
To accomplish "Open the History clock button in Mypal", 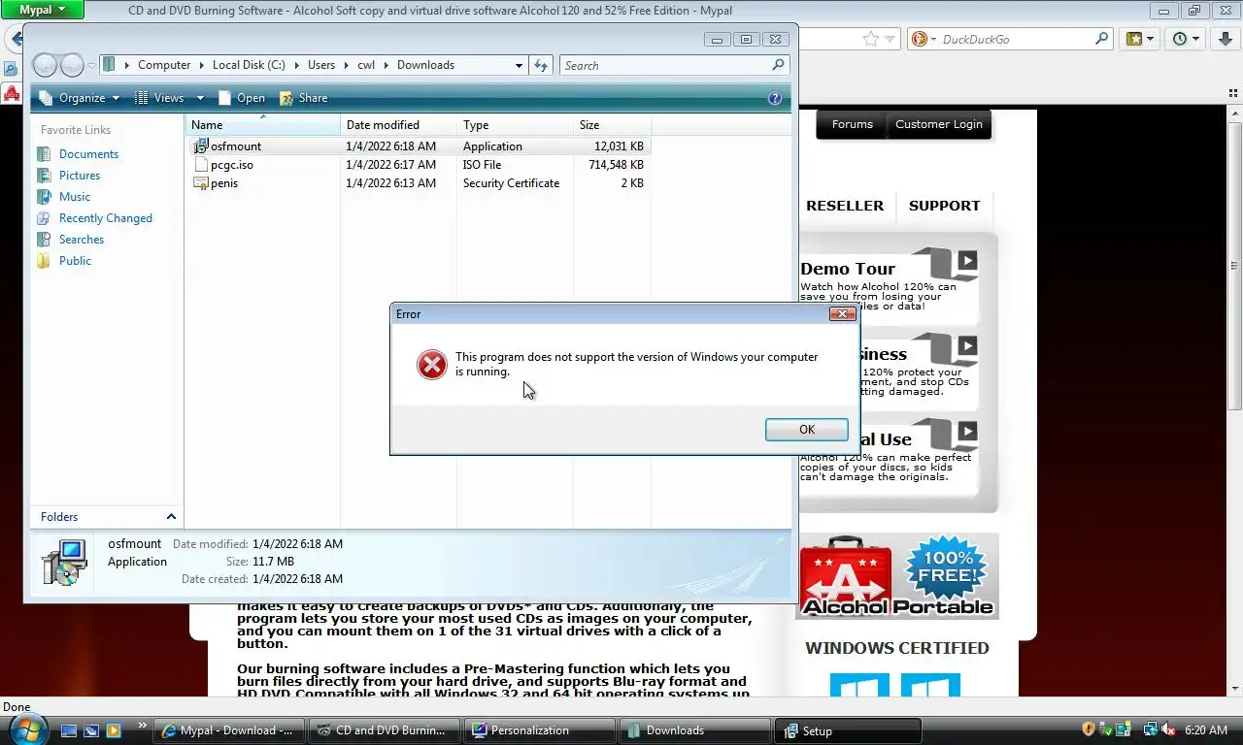I will 1187,40.
